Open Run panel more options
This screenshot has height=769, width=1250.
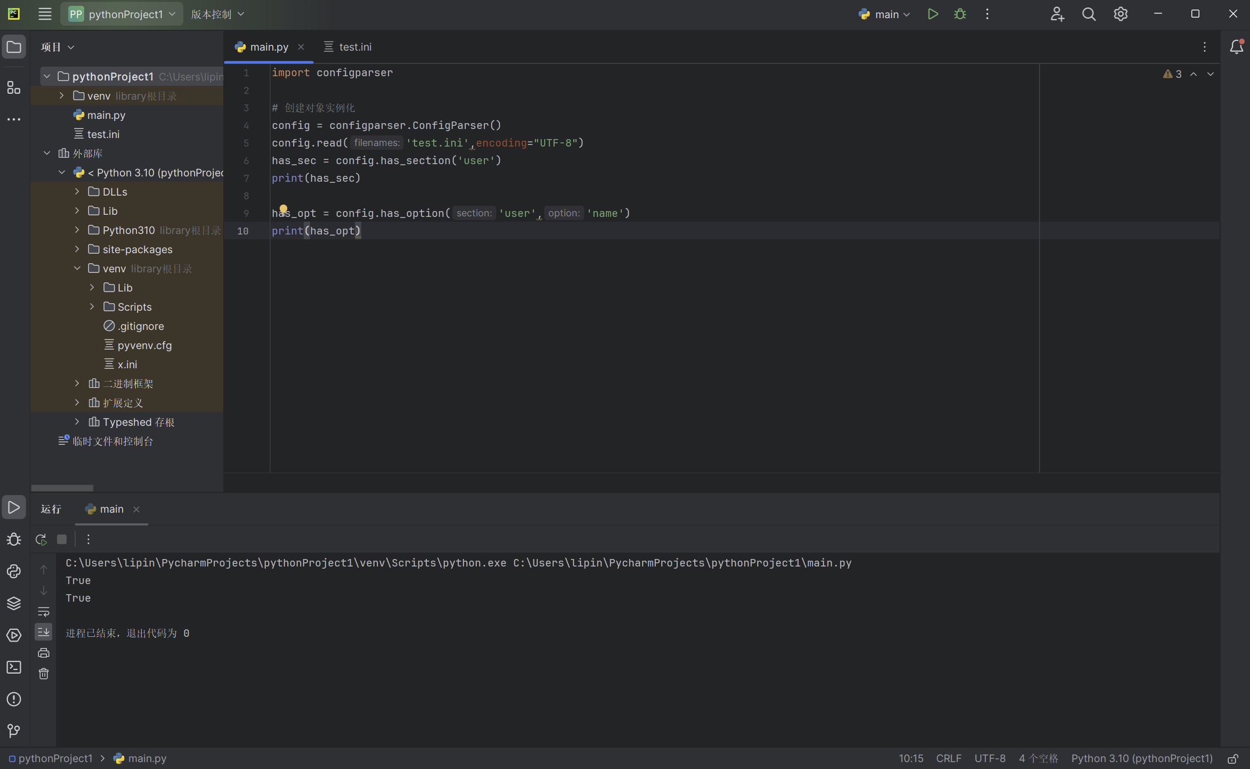coord(88,539)
